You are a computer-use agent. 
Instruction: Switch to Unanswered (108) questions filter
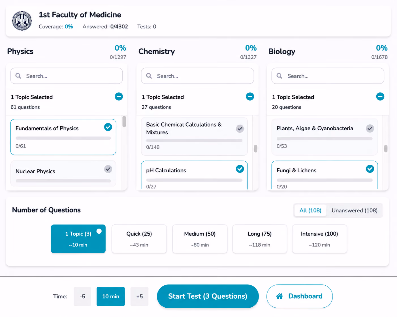tap(355, 210)
